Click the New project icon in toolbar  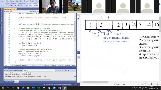coord(10,6)
